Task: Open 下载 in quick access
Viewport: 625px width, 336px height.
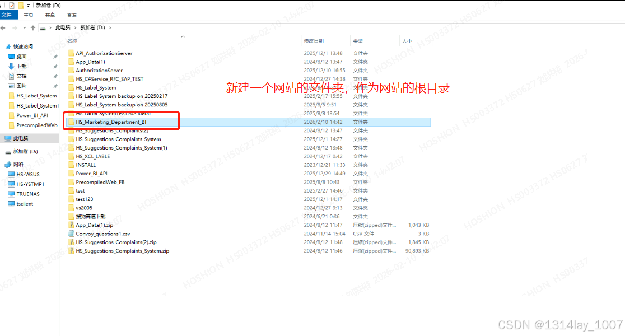Action: tap(21, 66)
